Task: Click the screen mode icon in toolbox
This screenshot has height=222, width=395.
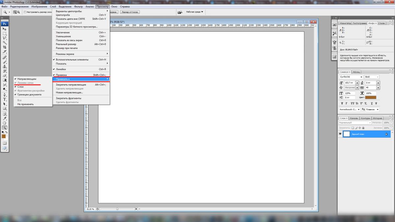Action: pyautogui.click(x=5, y=148)
